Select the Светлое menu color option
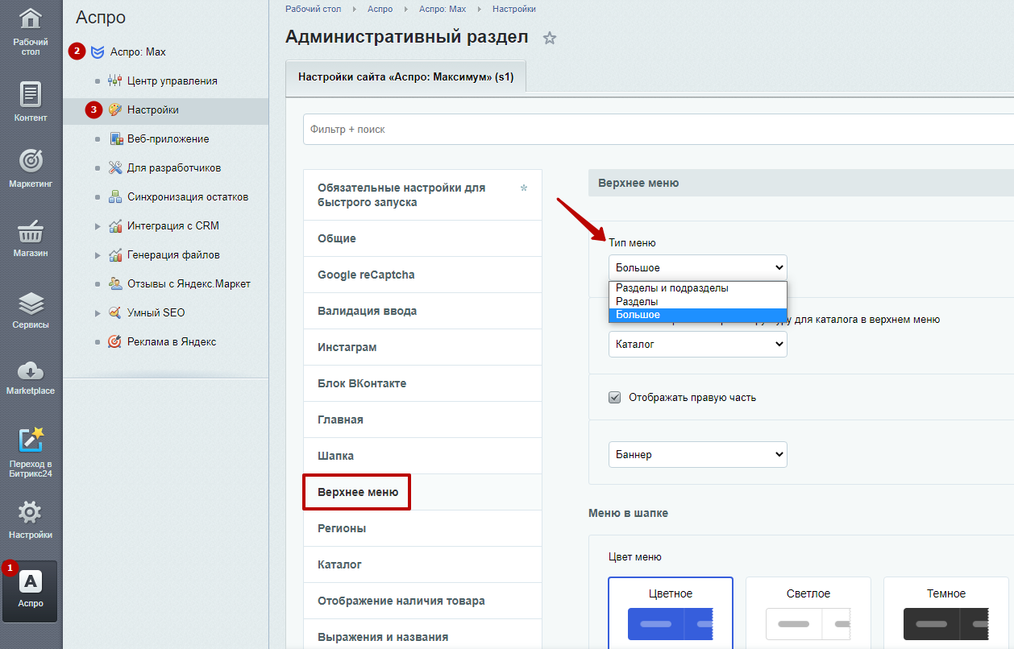 click(x=808, y=612)
